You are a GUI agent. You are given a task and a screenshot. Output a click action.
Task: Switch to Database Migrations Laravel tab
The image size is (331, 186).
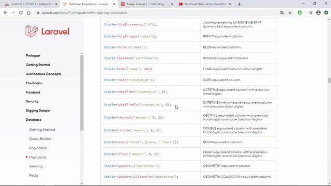(x=88, y=4)
